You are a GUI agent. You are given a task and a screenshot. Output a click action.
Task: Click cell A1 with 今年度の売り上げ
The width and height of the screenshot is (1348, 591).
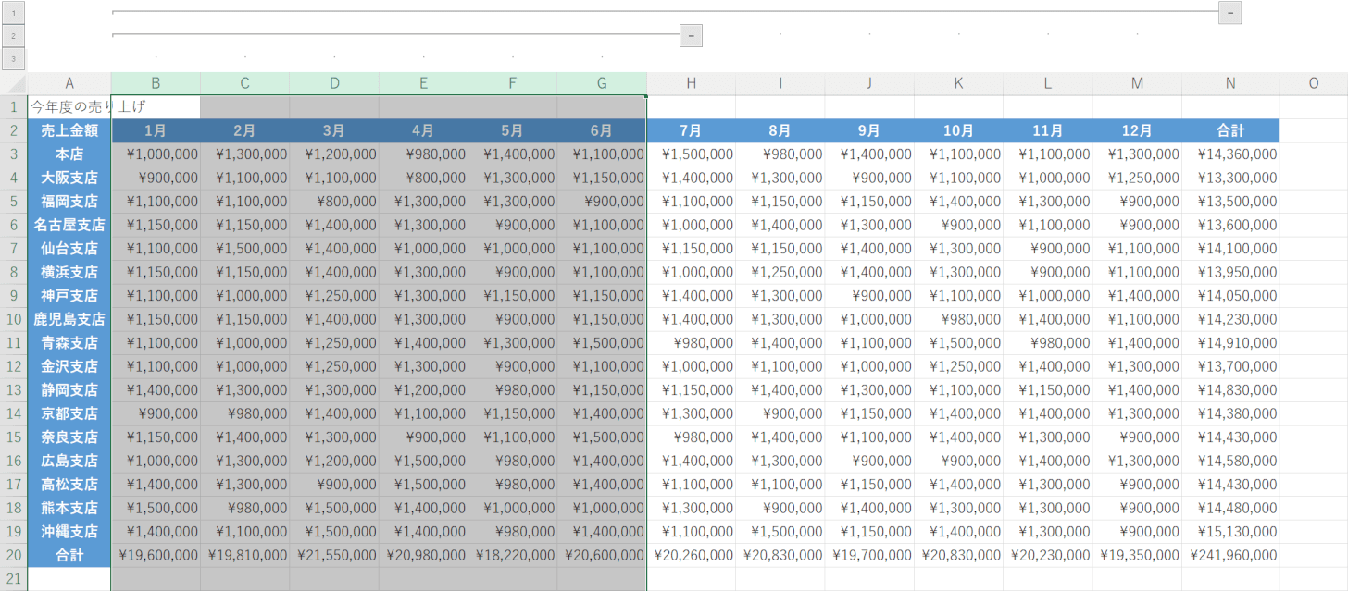tap(69, 107)
